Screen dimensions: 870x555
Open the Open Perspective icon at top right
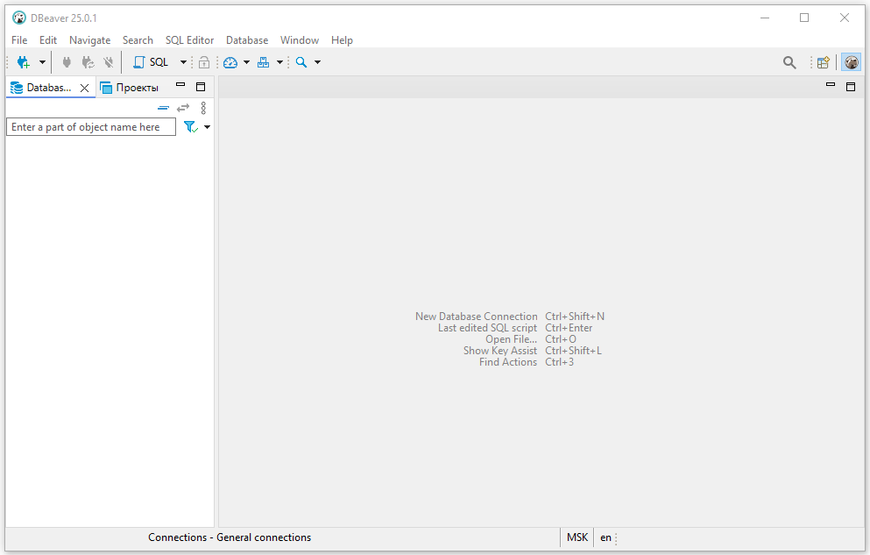(823, 62)
